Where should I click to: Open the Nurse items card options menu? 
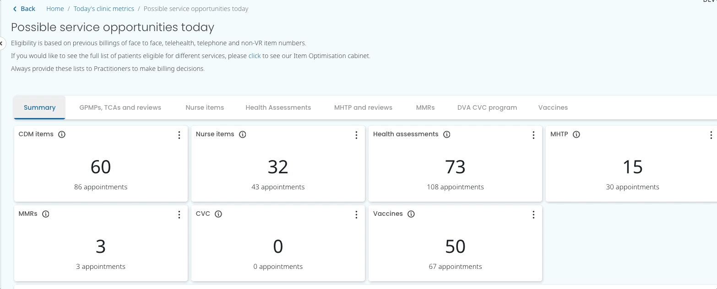click(x=356, y=135)
